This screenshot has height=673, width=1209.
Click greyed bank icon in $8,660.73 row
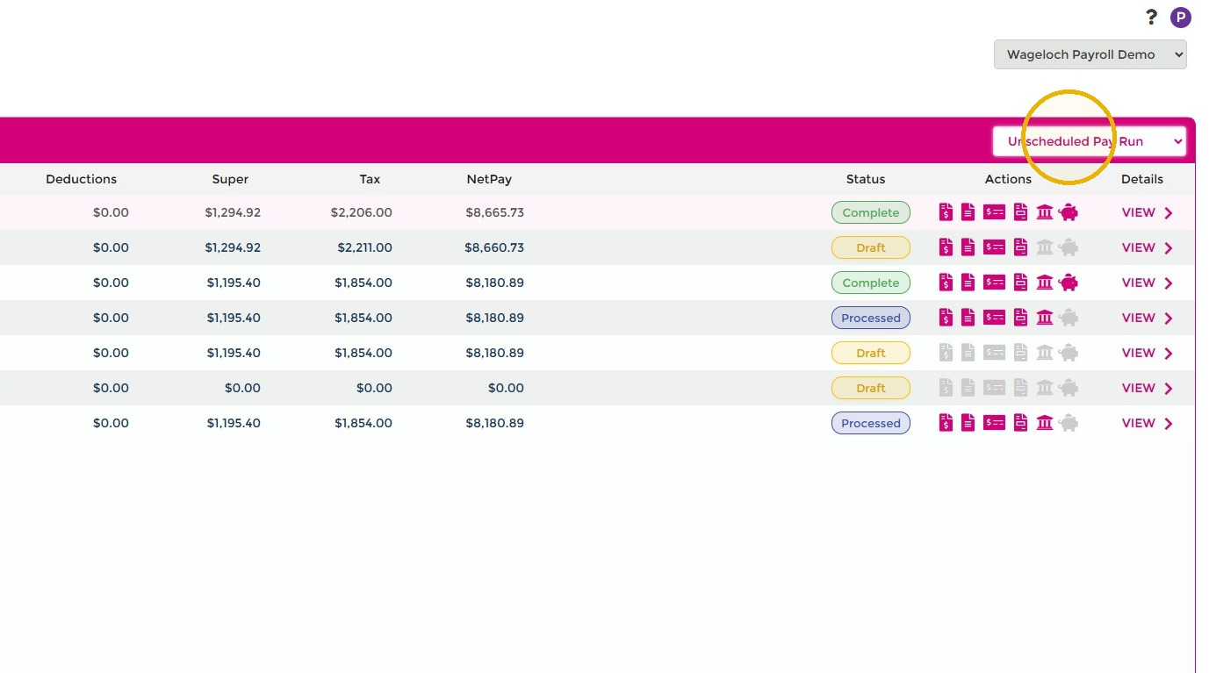tap(1045, 247)
